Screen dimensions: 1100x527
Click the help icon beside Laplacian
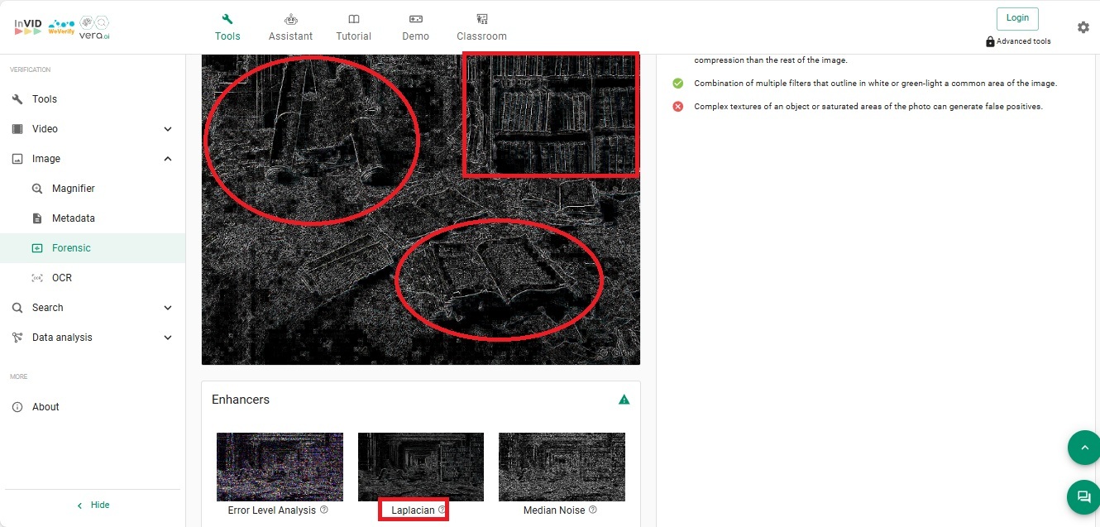click(x=442, y=510)
